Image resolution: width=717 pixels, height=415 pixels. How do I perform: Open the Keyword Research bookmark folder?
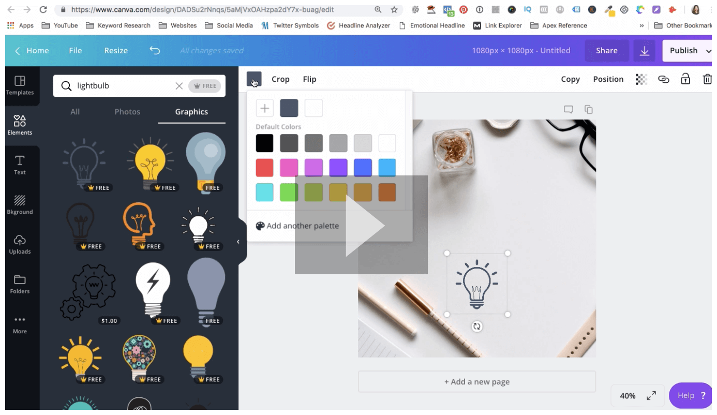tap(118, 25)
